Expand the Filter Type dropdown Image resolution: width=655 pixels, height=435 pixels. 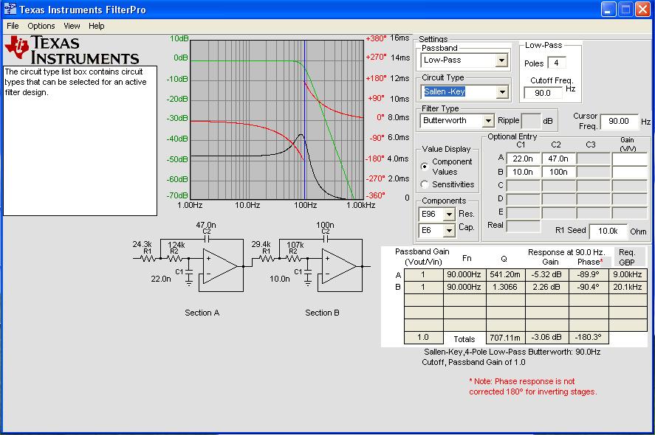(x=488, y=121)
